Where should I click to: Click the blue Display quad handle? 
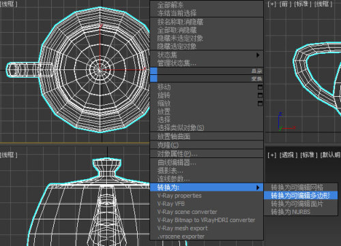click(x=153, y=71)
